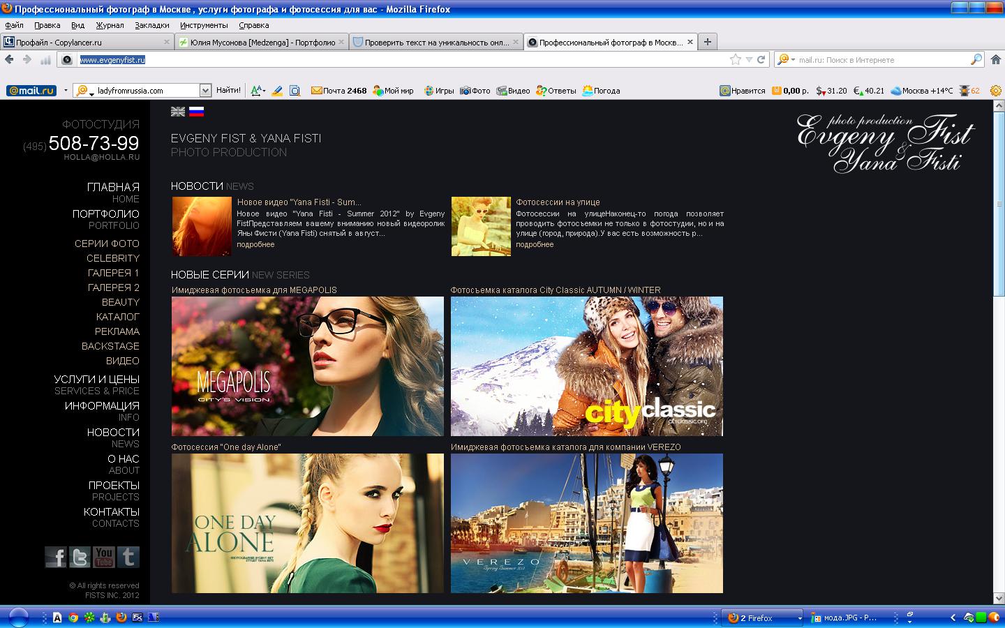Screen dimensions: 1005x628
Task: Open the City Classic photo series thumbnail
Action: 587,366
